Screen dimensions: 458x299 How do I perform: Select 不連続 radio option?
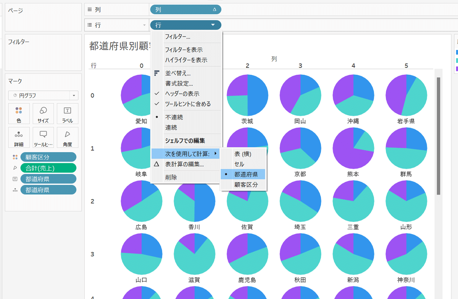point(186,117)
